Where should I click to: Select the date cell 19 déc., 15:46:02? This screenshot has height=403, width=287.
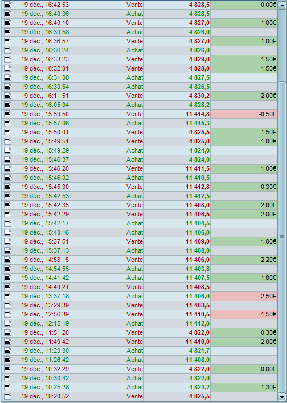point(45,178)
